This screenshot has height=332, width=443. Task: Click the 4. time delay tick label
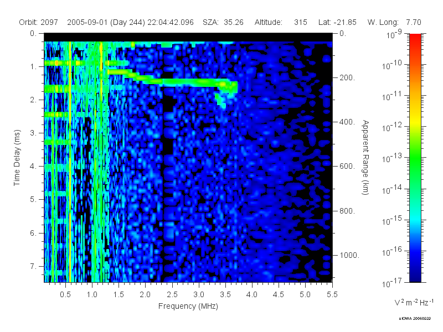33,167
